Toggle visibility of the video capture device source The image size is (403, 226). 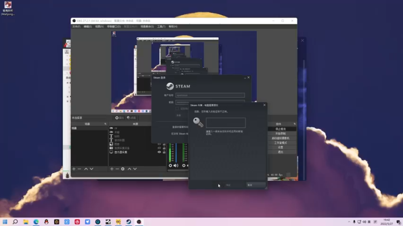click(x=159, y=148)
